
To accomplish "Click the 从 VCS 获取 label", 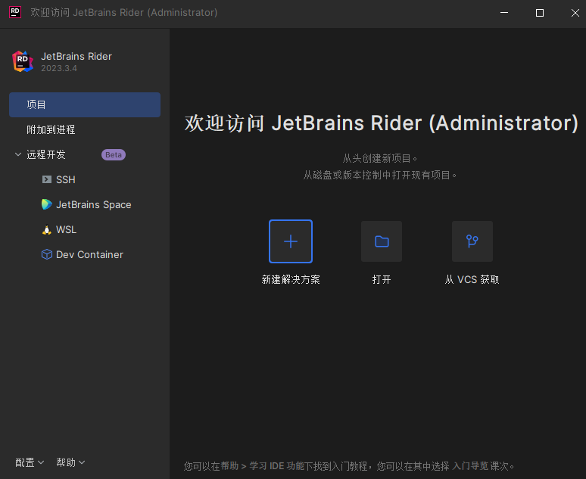I will tap(472, 279).
